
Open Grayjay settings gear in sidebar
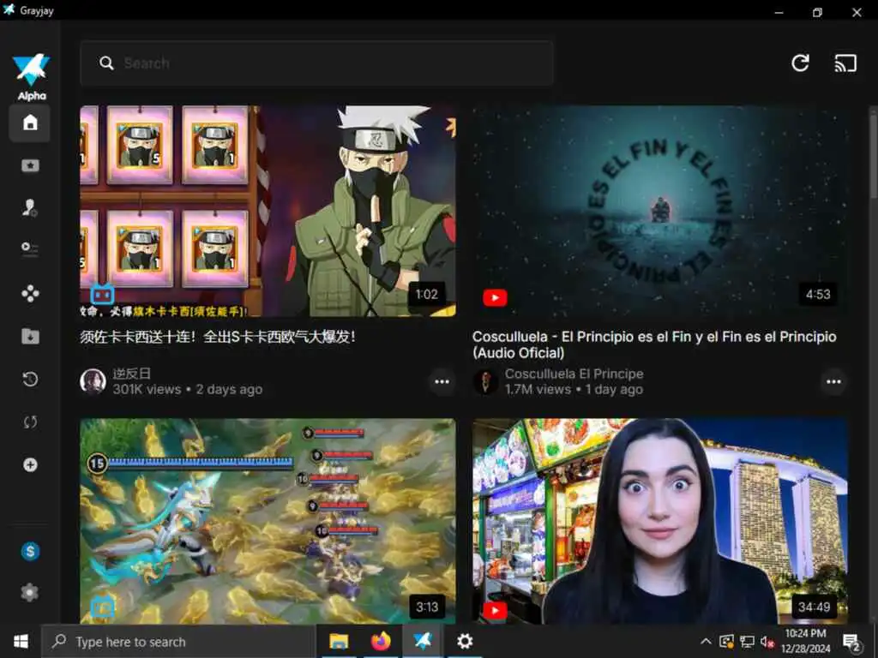[30, 593]
